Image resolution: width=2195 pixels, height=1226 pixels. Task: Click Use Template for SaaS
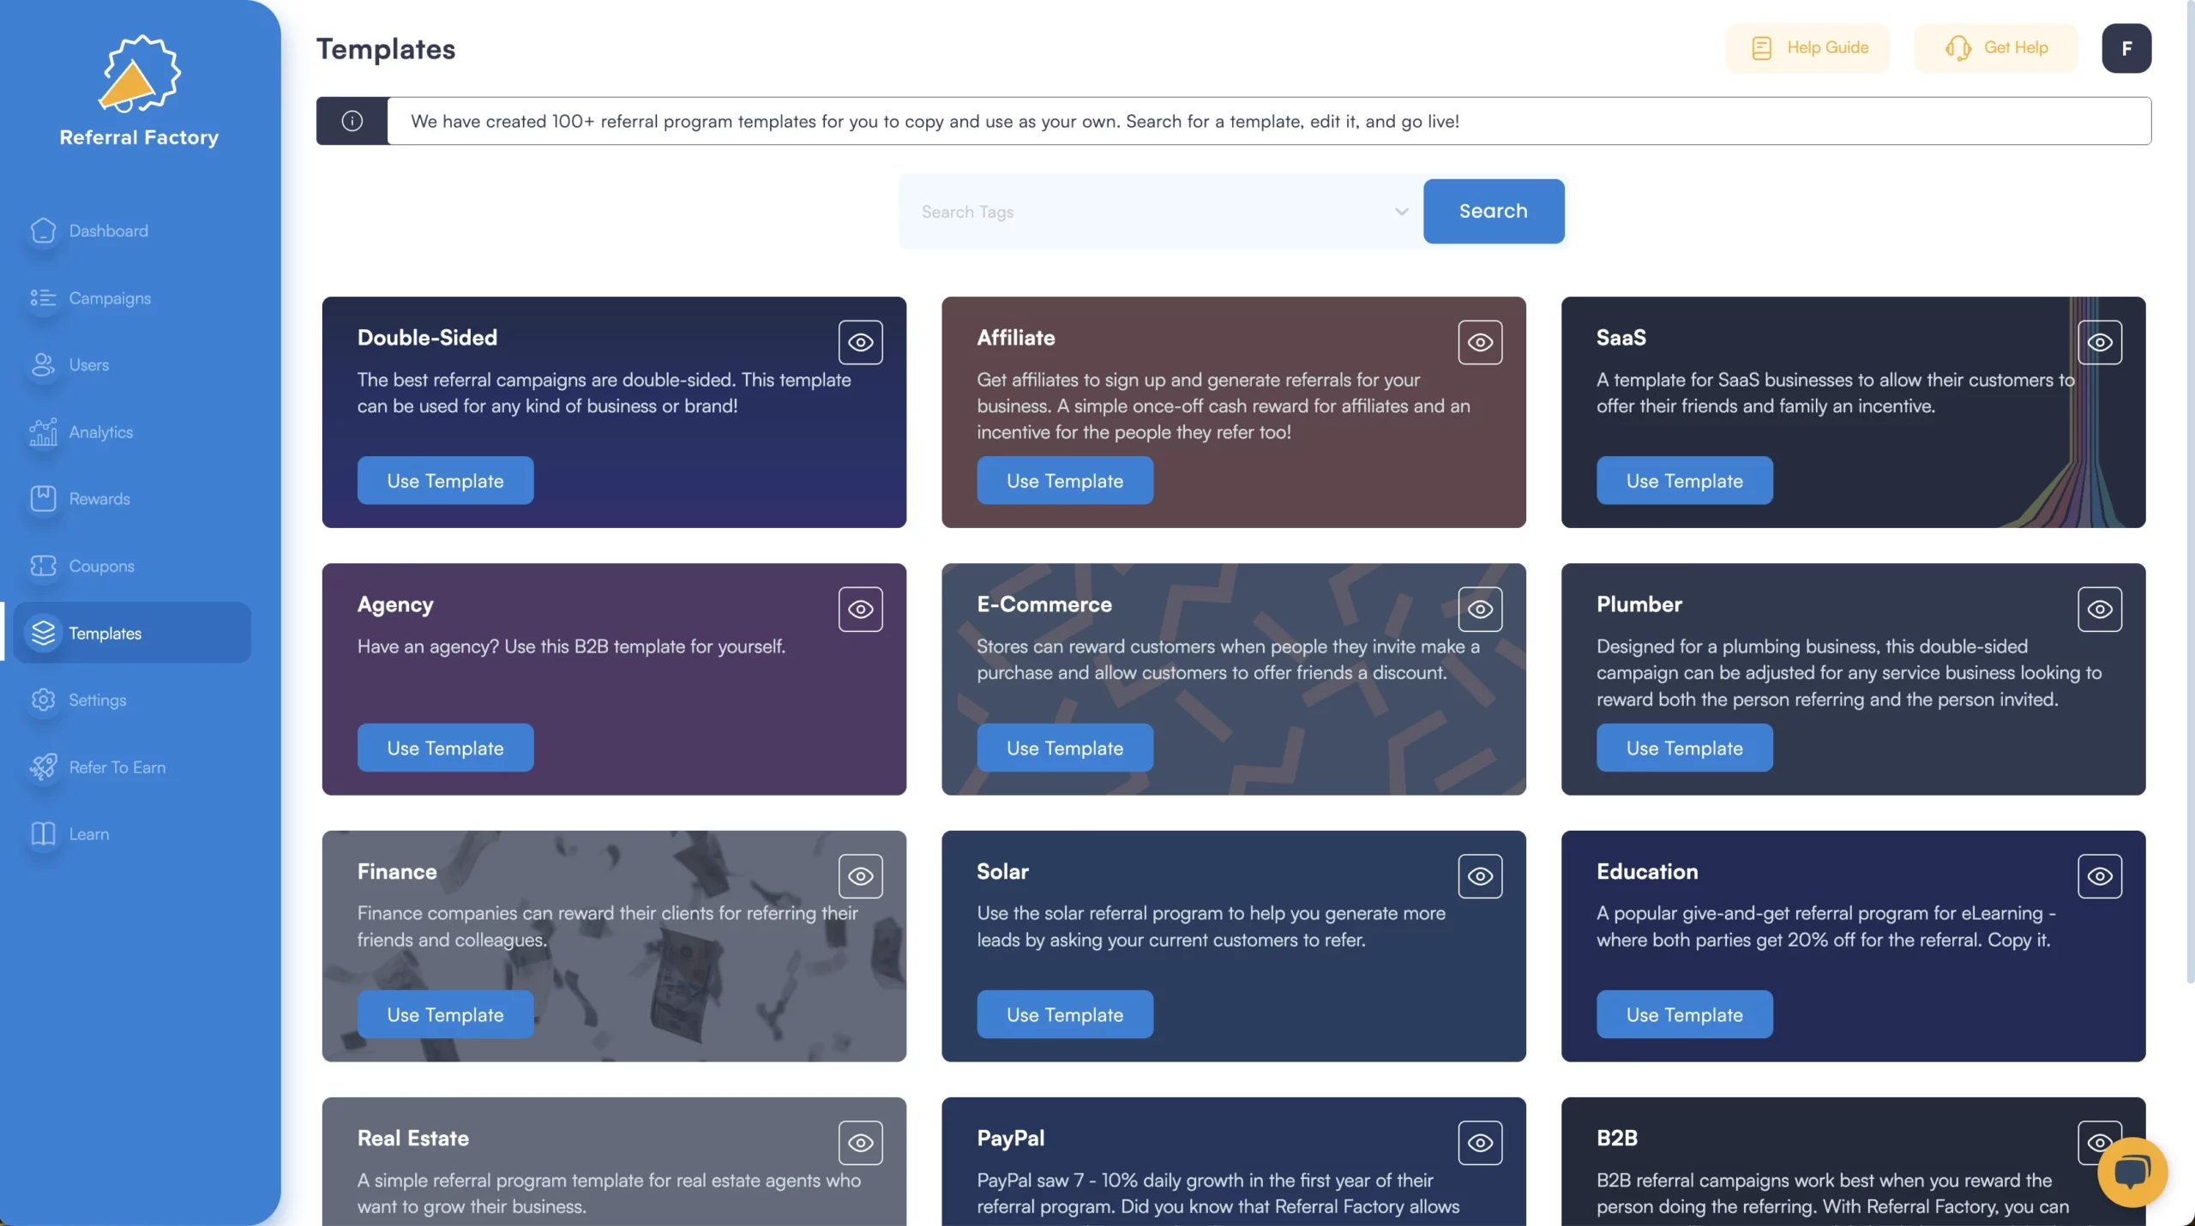1684,479
